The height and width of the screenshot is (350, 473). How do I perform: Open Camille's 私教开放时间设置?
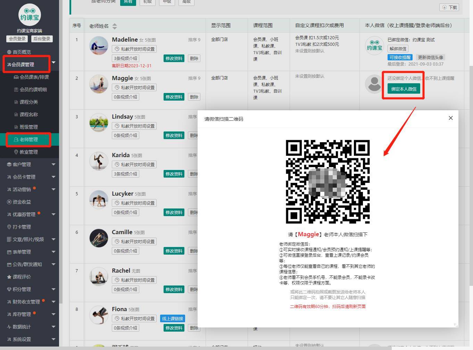134,241
